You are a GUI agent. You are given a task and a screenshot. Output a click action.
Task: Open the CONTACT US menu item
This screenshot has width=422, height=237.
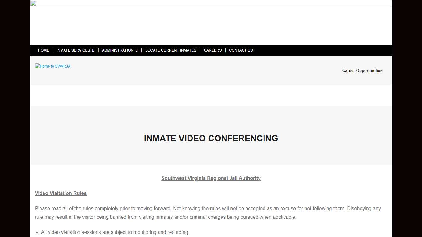[241, 50]
